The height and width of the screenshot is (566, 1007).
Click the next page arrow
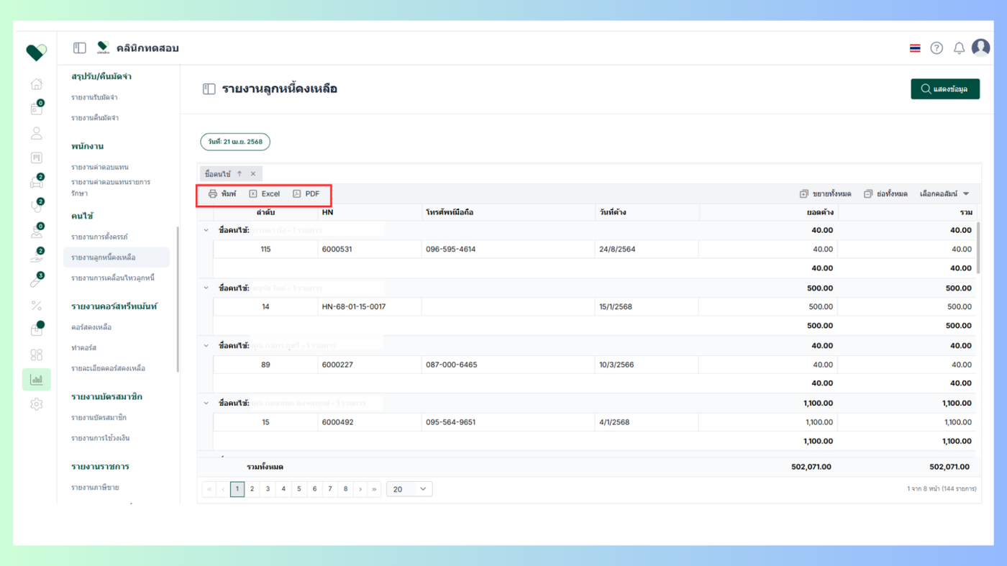(x=360, y=489)
